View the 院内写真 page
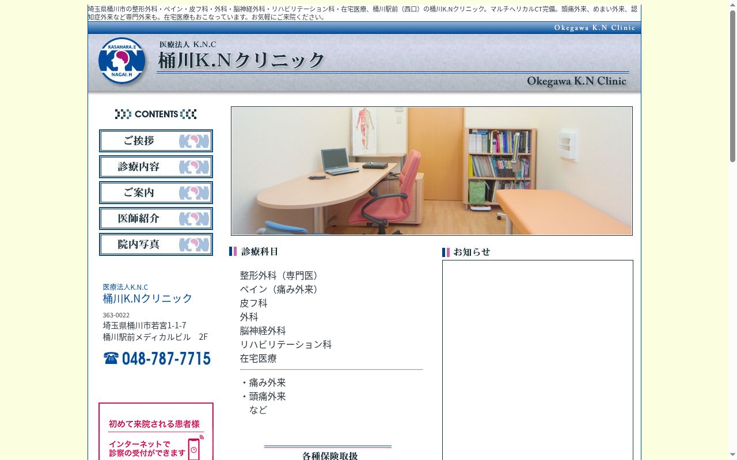 click(156, 244)
